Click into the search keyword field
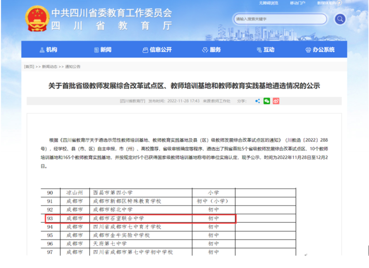The height and width of the screenshot is (268, 369). [280, 19]
